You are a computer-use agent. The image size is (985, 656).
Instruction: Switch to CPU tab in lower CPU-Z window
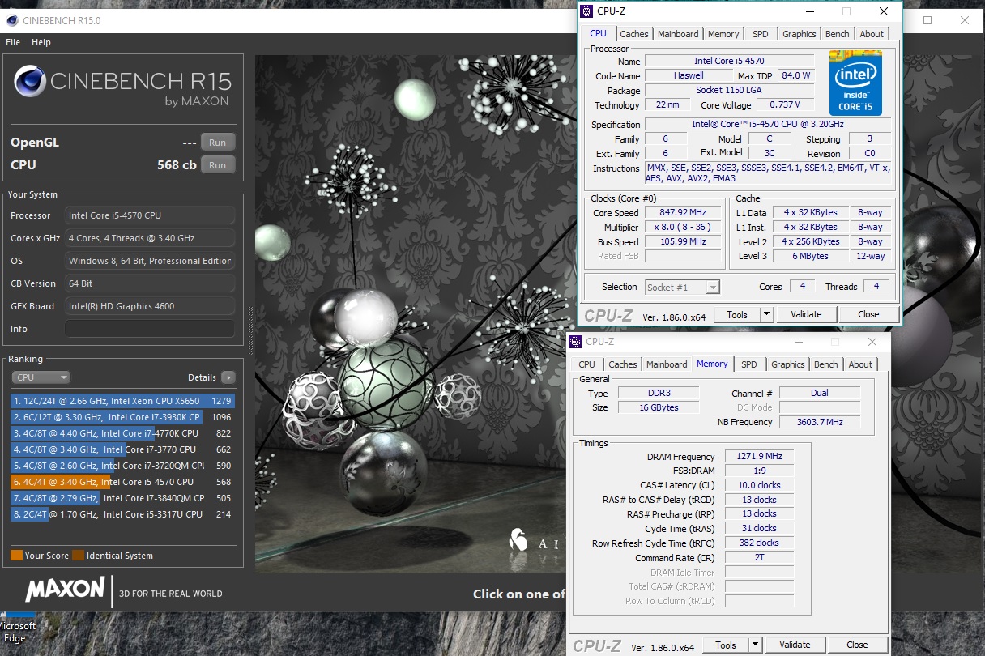[587, 364]
